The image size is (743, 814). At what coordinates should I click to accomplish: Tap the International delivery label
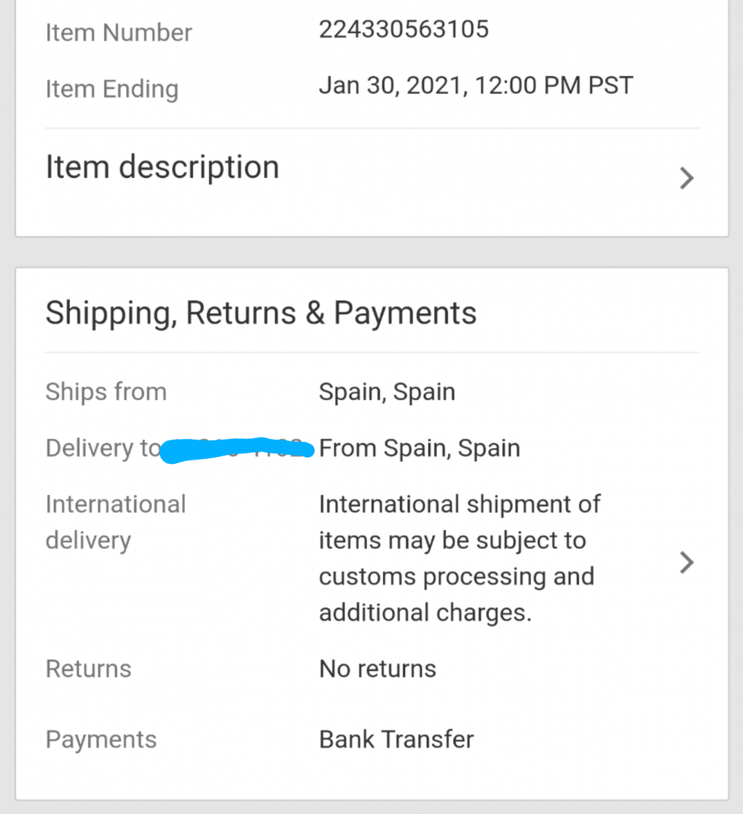tap(115, 522)
